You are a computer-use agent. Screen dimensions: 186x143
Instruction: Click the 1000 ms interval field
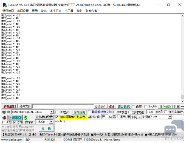click(151, 112)
